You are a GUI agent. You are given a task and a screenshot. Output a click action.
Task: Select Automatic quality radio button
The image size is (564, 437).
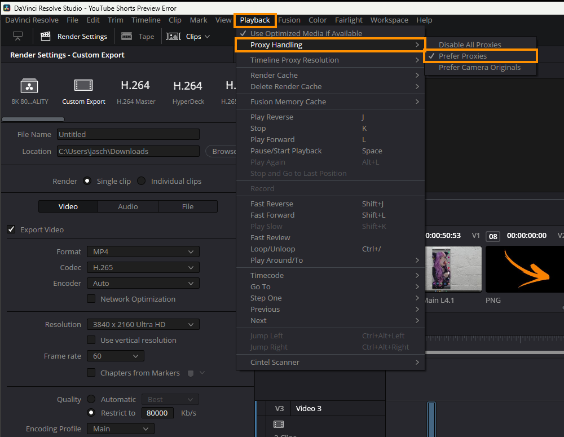(91, 399)
